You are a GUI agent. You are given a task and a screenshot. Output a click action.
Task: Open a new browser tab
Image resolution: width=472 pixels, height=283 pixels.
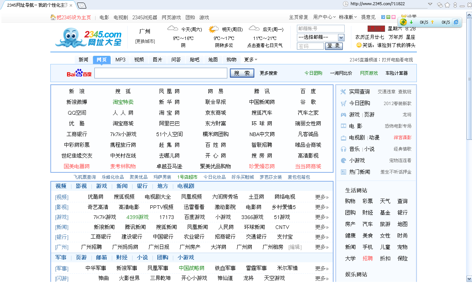[81, 5]
